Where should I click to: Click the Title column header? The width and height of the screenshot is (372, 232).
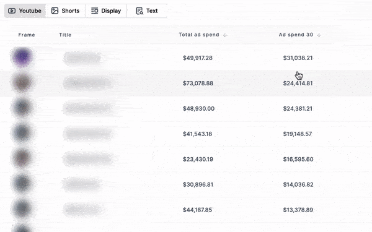(65, 35)
